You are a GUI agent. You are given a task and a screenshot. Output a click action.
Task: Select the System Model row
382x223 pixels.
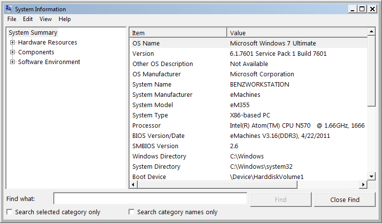click(249, 105)
